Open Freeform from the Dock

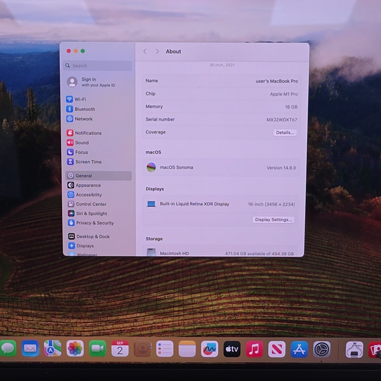pos(210,349)
